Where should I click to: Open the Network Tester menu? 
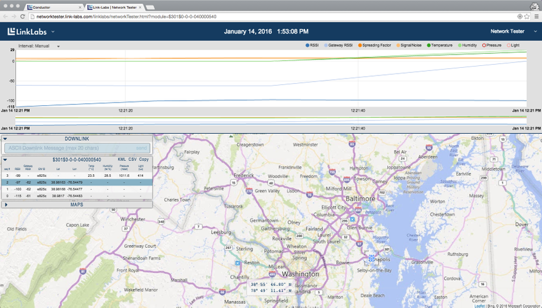coord(510,31)
